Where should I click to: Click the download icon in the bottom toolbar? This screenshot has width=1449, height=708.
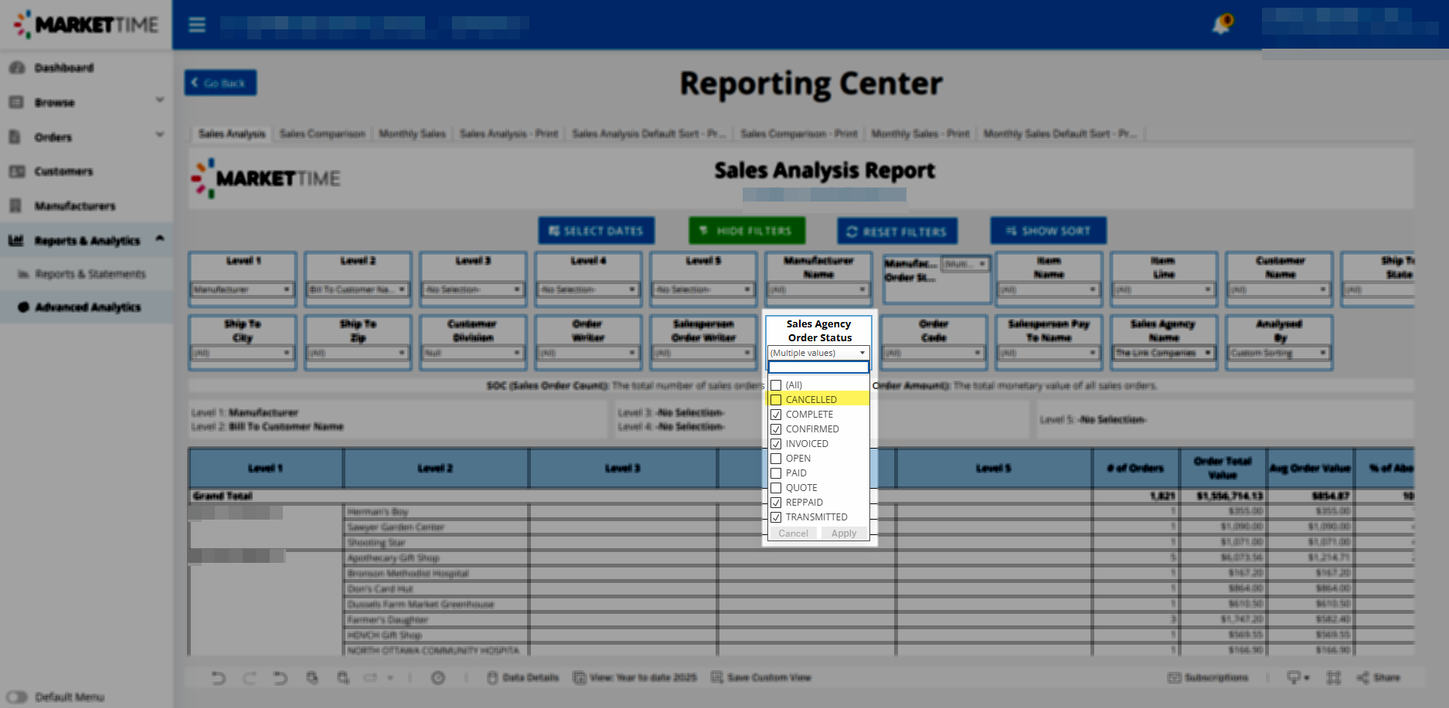click(x=1294, y=678)
